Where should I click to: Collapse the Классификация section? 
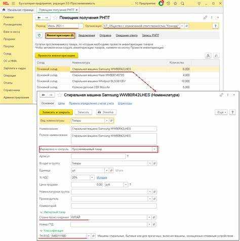52,230
